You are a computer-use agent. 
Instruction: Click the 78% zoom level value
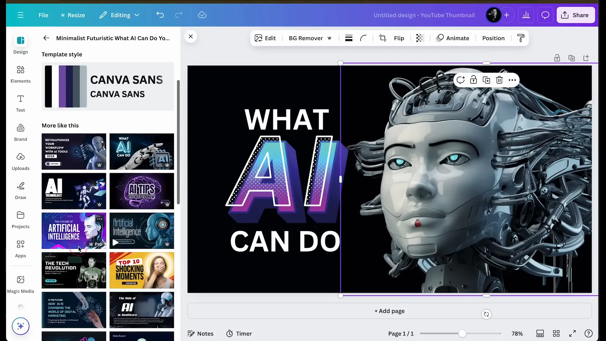[517, 334]
